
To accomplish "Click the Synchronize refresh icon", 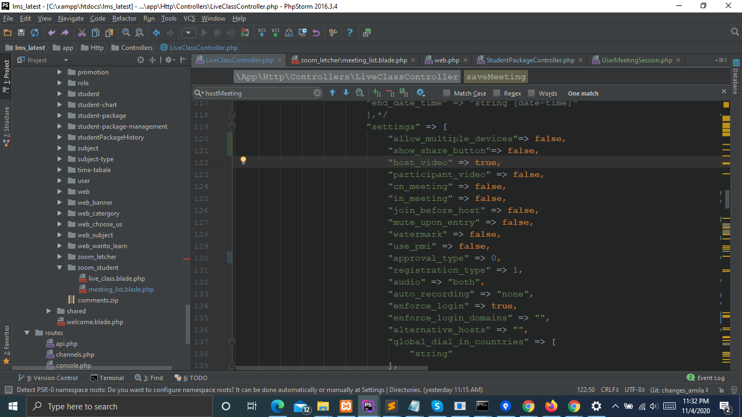I will (x=34, y=33).
